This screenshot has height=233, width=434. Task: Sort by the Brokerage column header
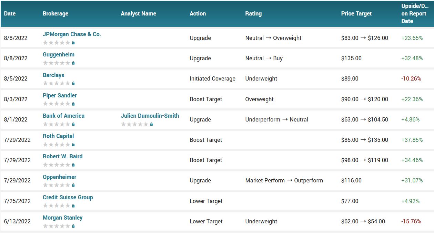pyautogui.click(x=55, y=14)
